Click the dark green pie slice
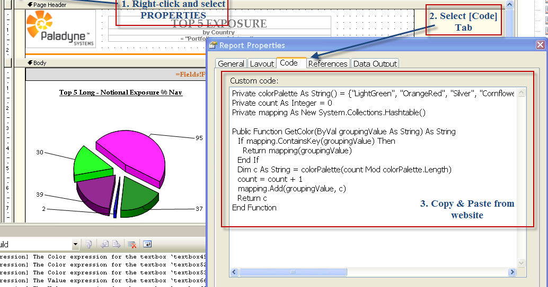The width and height of the screenshot is (548, 287). (138, 195)
